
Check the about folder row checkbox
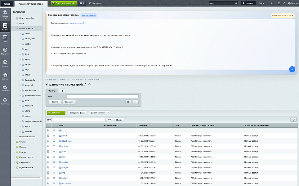click(x=48, y=135)
